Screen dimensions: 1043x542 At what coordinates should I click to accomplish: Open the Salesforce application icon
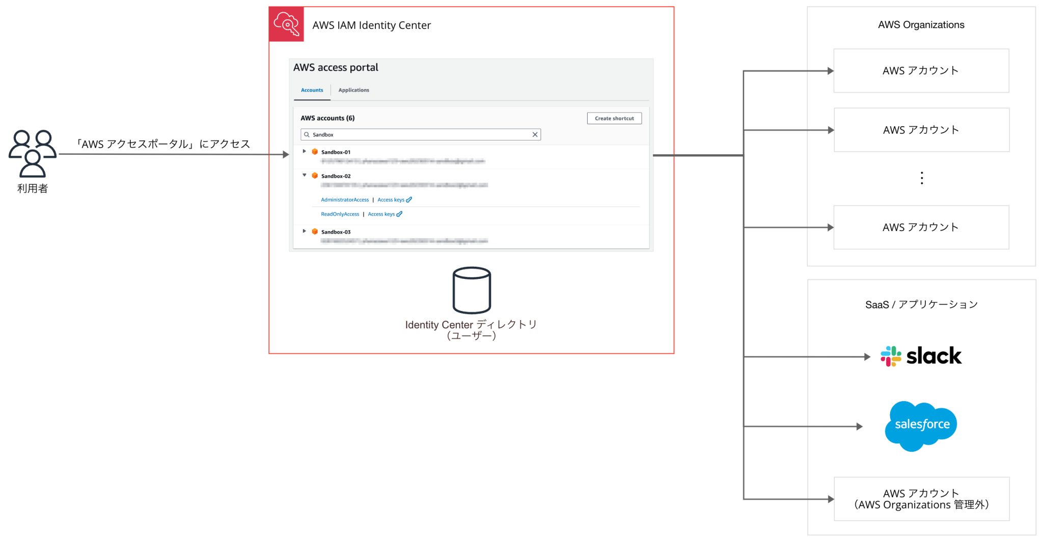point(921,425)
